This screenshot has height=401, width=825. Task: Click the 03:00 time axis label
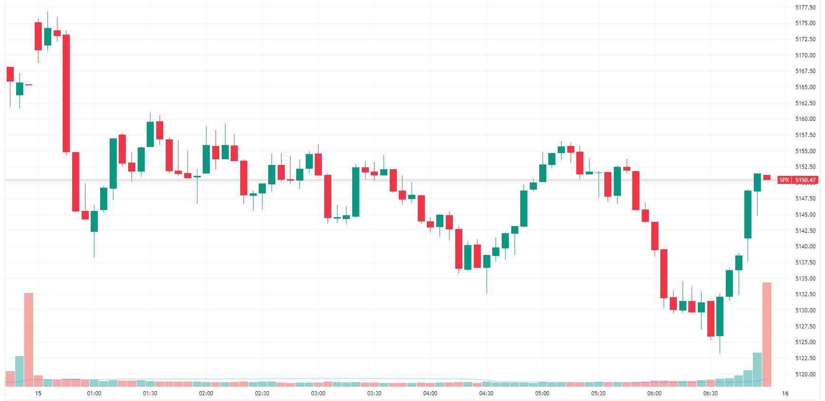click(318, 393)
